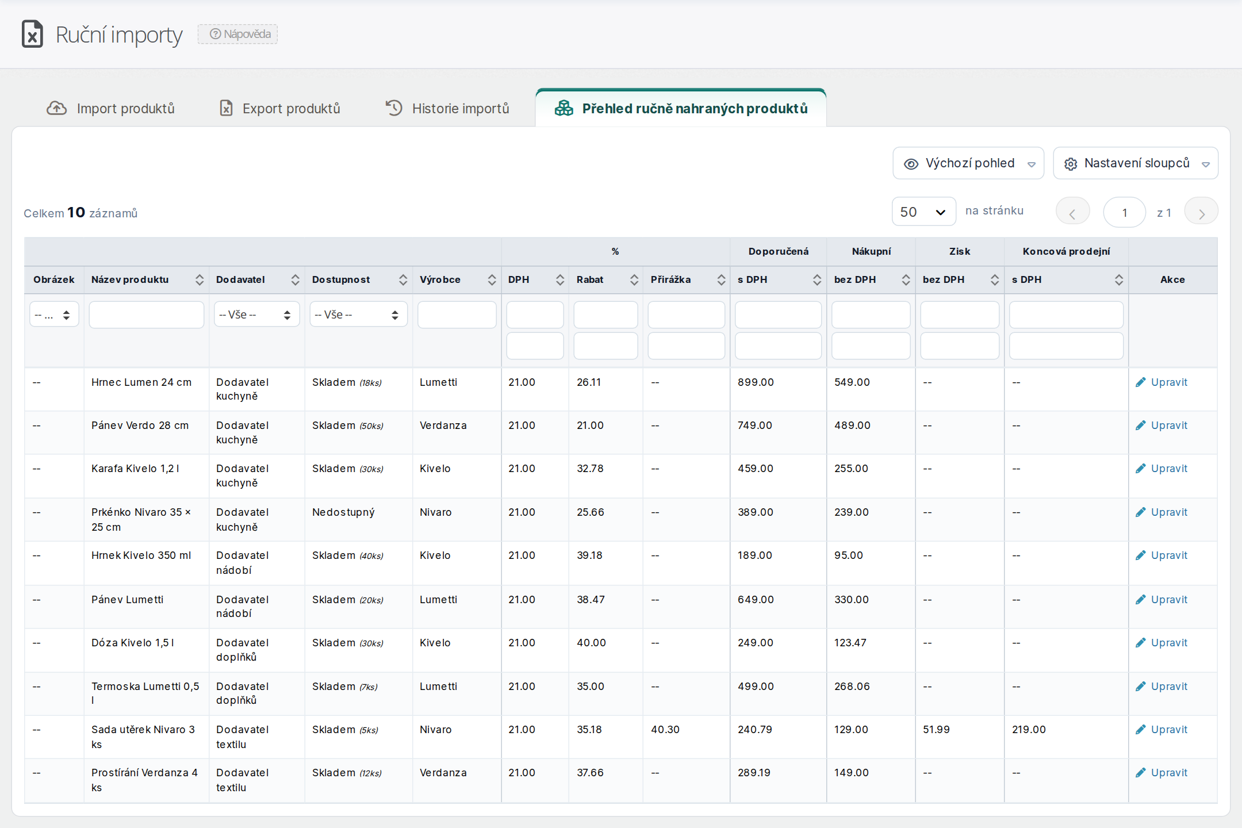1242x828 pixels.
Task: Sort by DPH column
Action: pyautogui.click(x=559, y=280)
